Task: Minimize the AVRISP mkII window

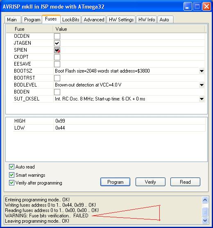Action: (188, 7)
